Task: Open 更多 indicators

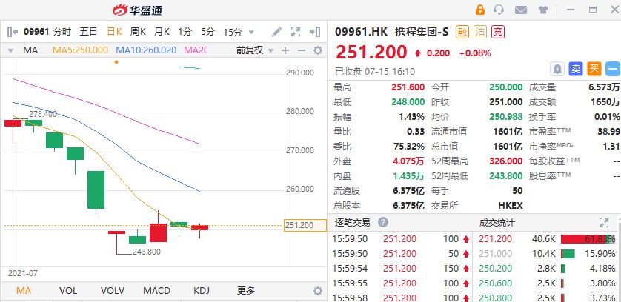Action: [246, 290]
